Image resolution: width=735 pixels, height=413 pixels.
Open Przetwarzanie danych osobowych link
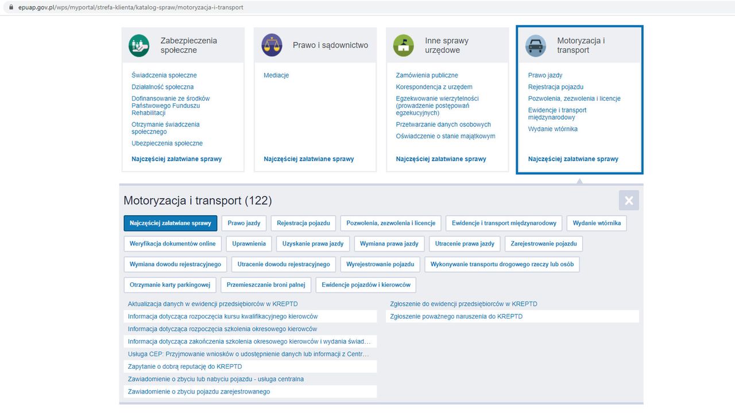click(x=443, y=124)
